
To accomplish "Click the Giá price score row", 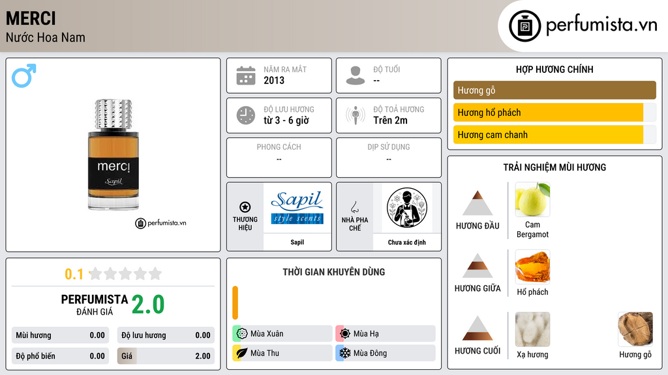I will click(x=166, y=356).
